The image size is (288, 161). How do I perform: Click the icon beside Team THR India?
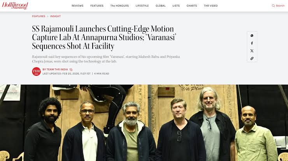71,70
